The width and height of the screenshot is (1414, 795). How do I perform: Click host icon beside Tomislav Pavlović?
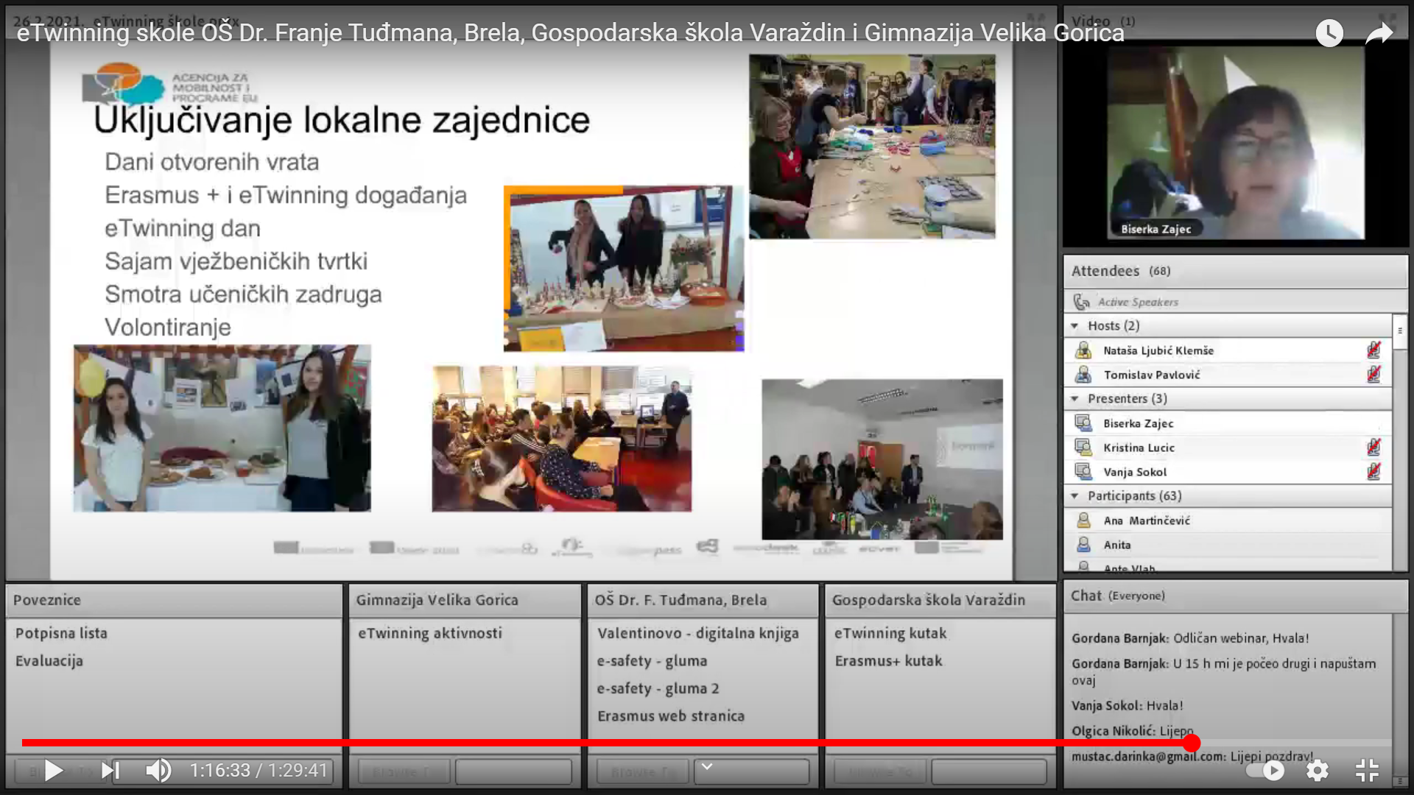click(1083, 375)
